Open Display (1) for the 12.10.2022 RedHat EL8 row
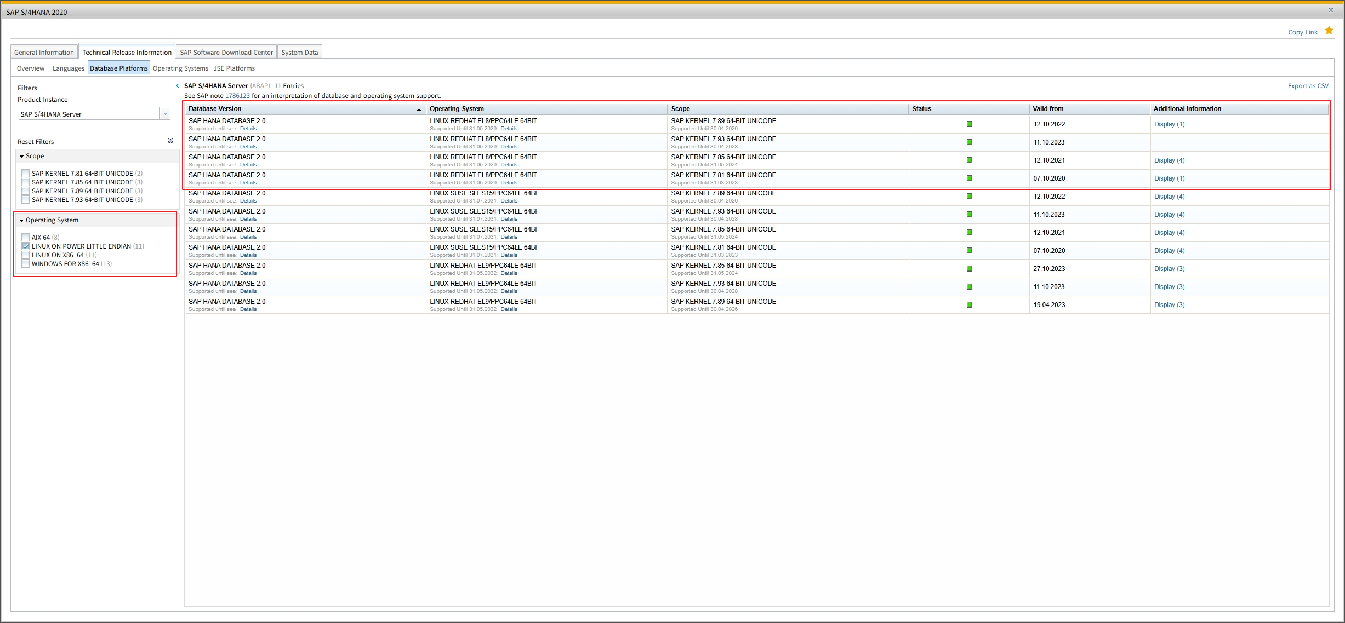This screenshot has width=1345, height=623. tap(1169, 124)
